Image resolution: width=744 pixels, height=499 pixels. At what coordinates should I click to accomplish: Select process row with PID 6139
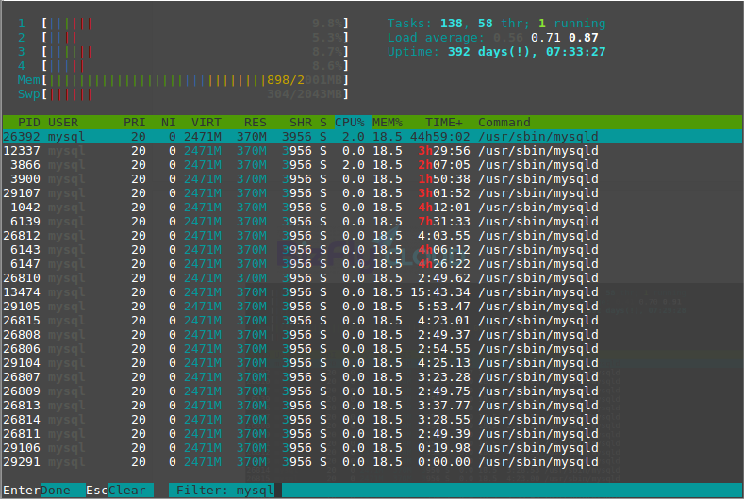[372, 222]
